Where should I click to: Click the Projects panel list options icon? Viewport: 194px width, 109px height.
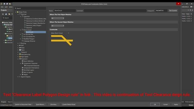tap(3, 14)
